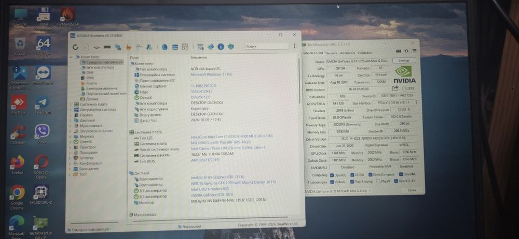Expand Безпека tree node
Screen dimensions: 519x239
click(71, 158)
